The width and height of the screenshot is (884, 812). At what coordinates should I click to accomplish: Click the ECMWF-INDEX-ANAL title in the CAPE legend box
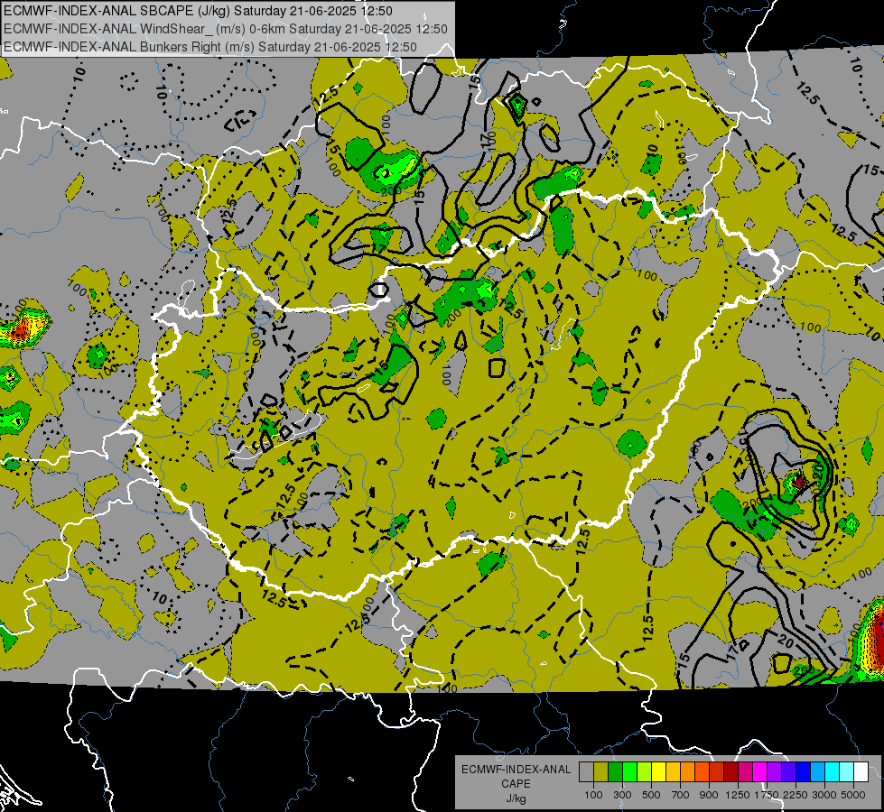point(516,770)
